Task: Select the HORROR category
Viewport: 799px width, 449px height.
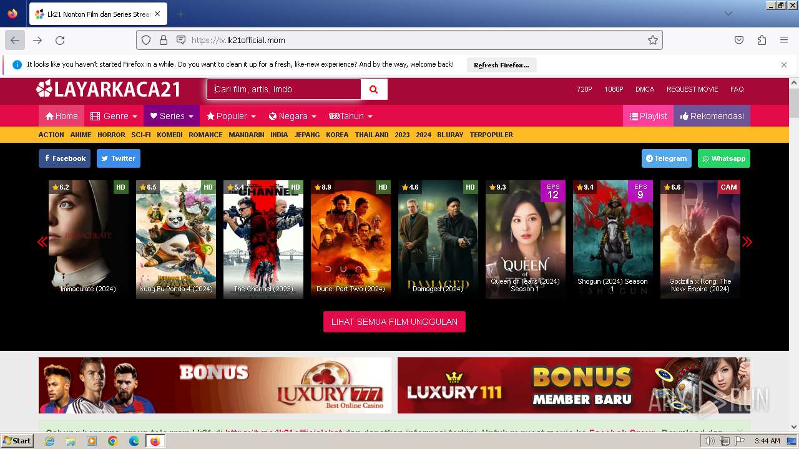Action: [111, 135]
